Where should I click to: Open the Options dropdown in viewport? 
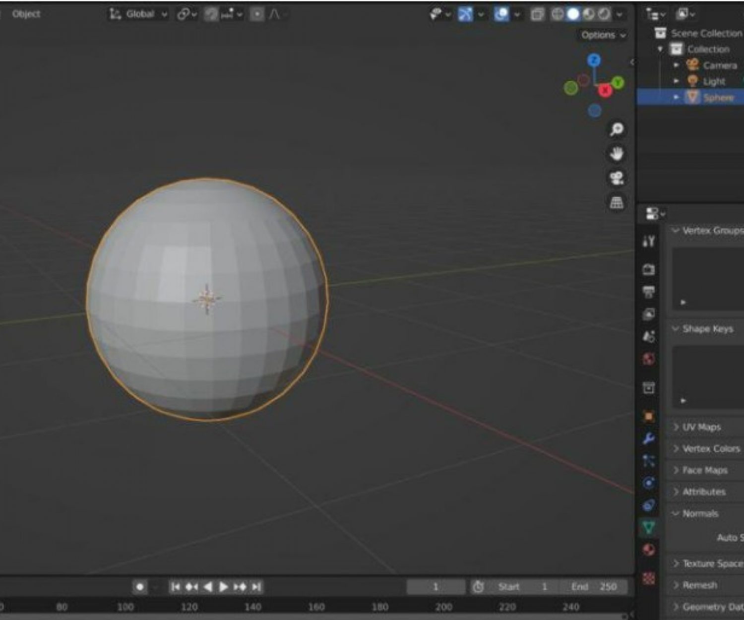(603, 35)
